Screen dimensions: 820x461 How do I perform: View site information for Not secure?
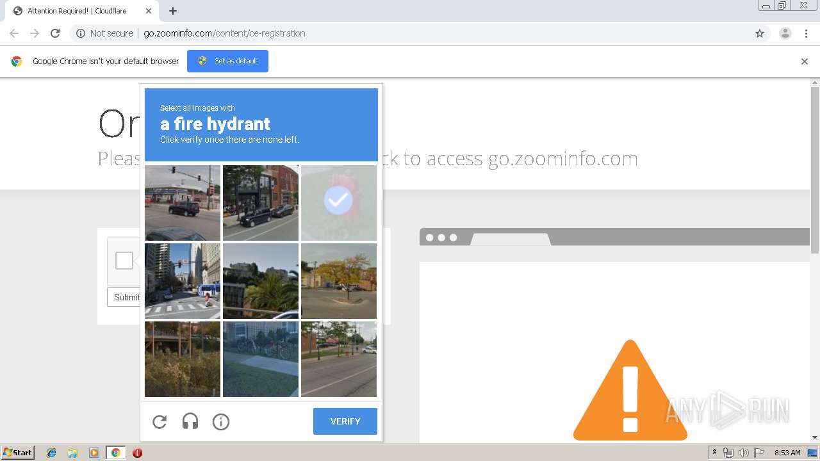point(104,33)
